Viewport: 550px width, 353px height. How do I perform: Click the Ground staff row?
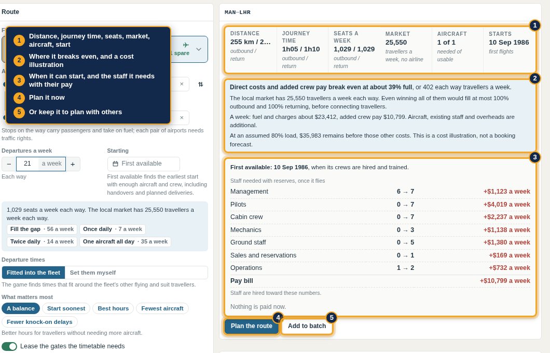pyautogui.click(x=380, y=242)
